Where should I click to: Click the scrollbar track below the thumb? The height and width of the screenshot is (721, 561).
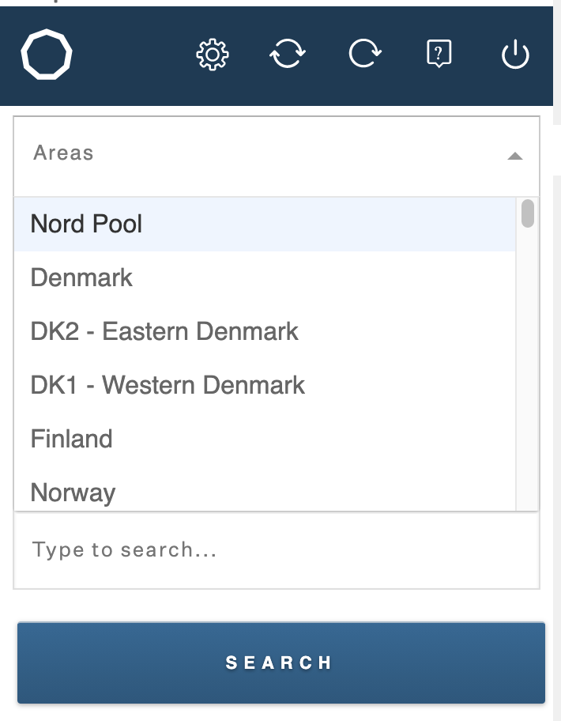pos(528,368)
